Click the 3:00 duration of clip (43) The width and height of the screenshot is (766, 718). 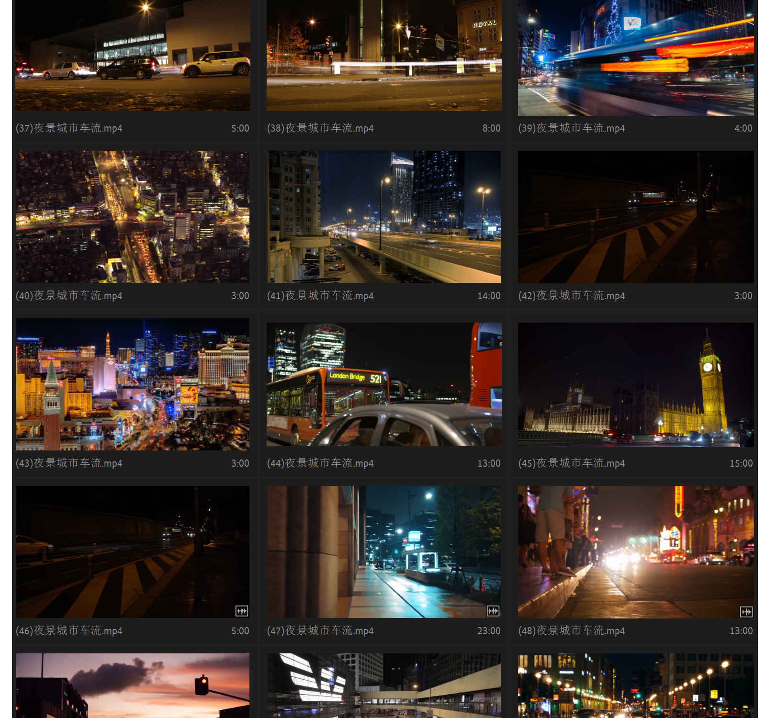coord(240,463)
